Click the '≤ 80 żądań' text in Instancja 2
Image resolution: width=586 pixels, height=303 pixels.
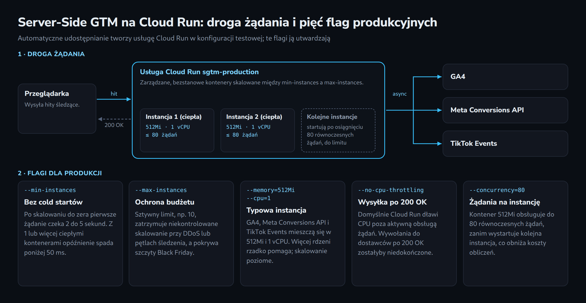pos(242,135)
